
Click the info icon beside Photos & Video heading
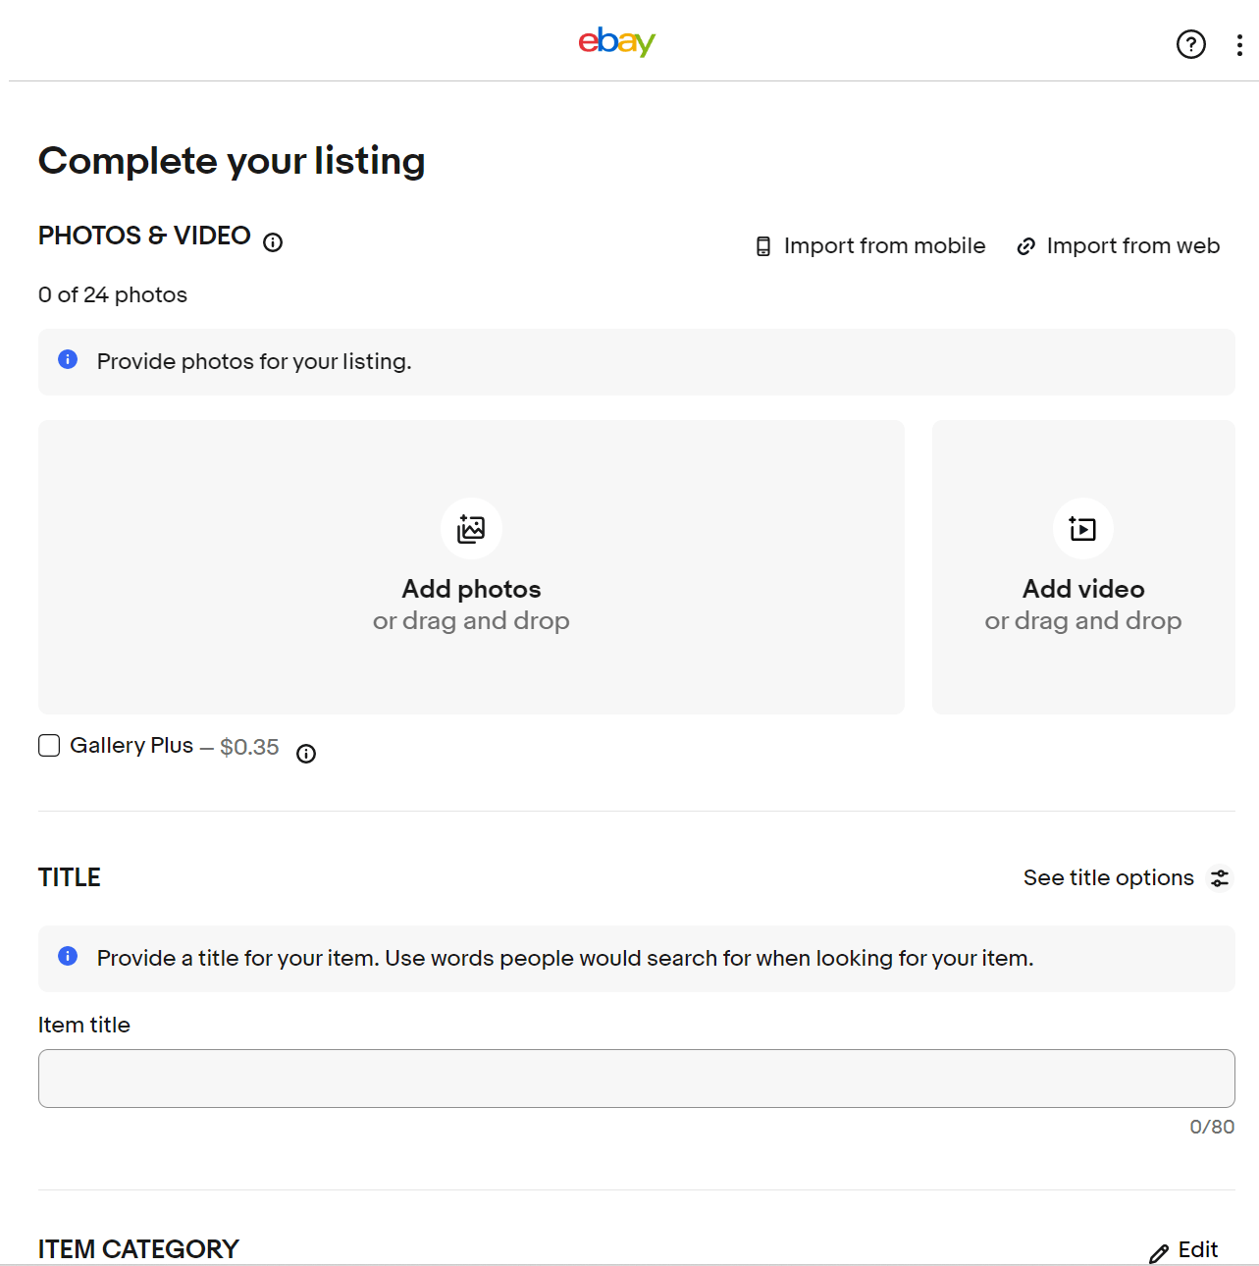coord(272,241)
